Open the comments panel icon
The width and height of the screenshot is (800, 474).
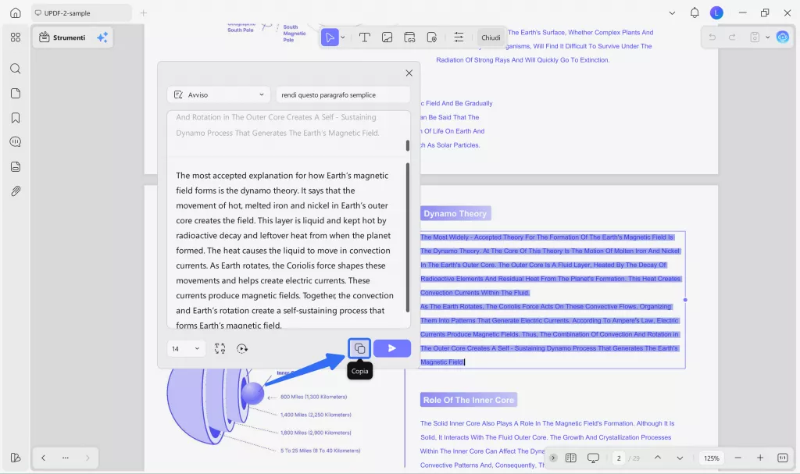pos(16,142)
